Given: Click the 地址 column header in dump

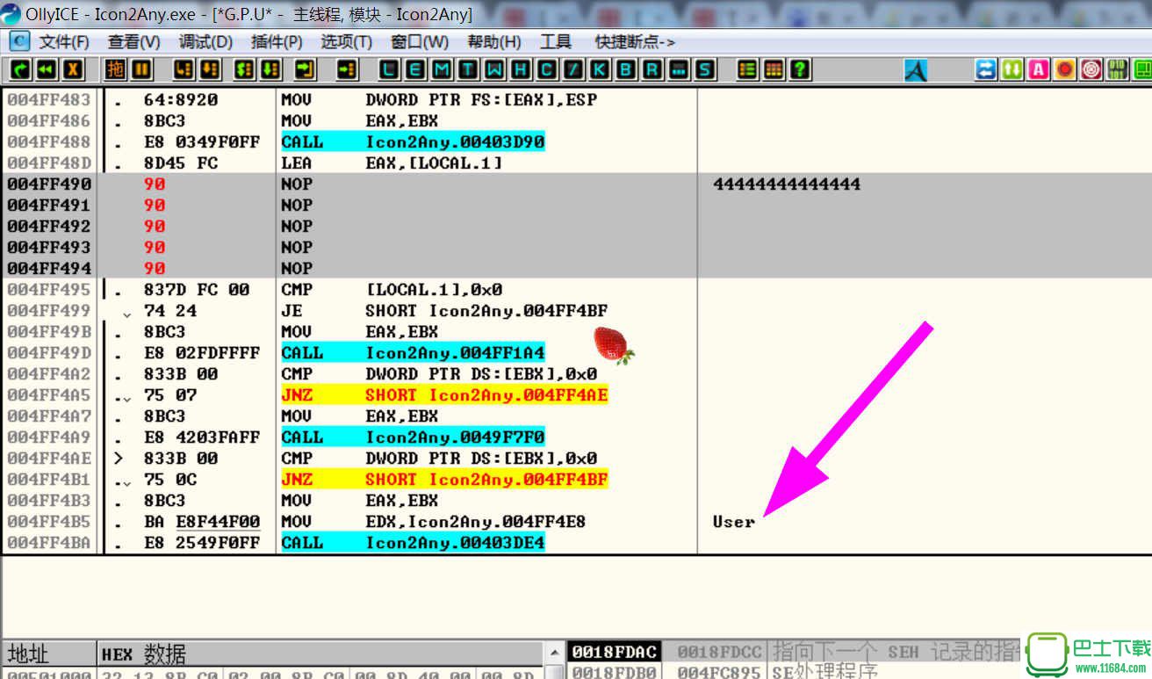Looking at the screenshot, I should (x=49, y=654).
